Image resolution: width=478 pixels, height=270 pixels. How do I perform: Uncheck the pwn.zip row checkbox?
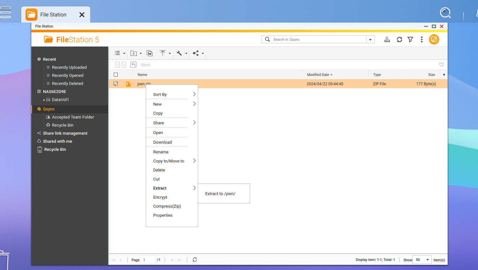pos(116,84)
